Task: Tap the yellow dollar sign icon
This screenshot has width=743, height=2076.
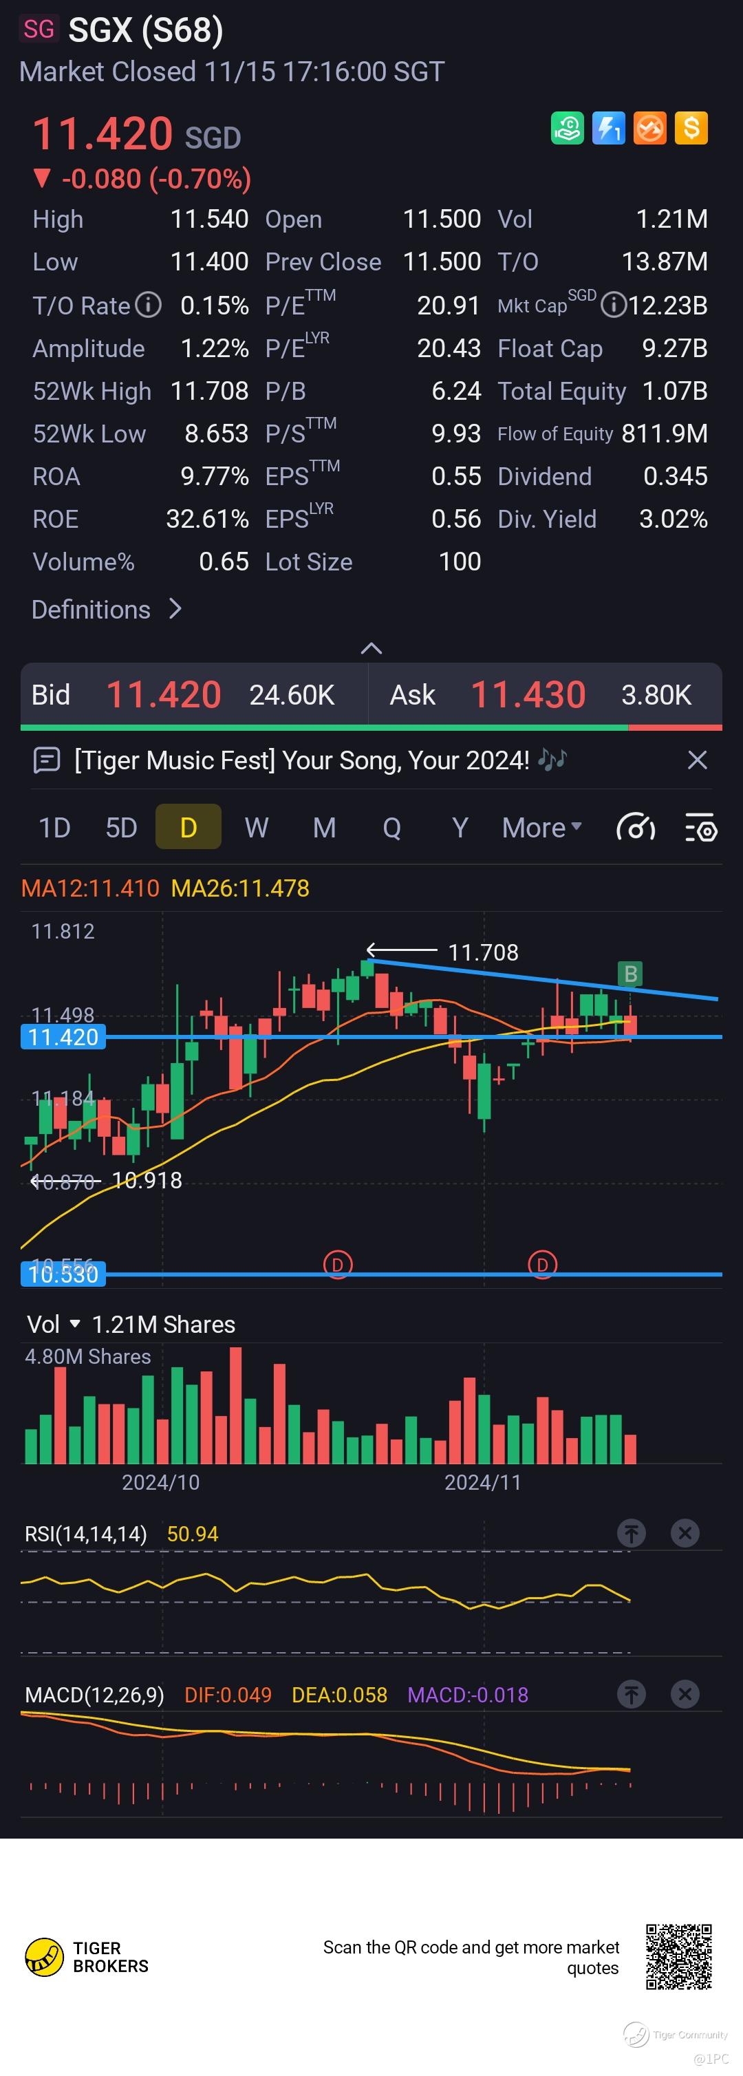Action: tap(691, 128)
